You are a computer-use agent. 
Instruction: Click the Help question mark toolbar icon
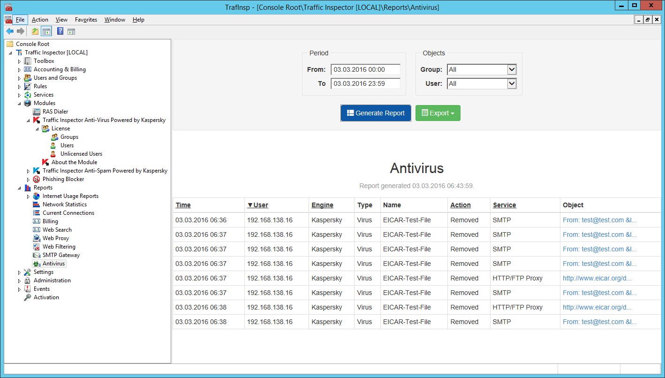coord(60,31)
